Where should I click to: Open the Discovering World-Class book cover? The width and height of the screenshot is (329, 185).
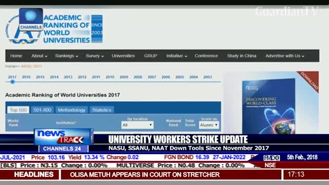click(x=269, y=106)
